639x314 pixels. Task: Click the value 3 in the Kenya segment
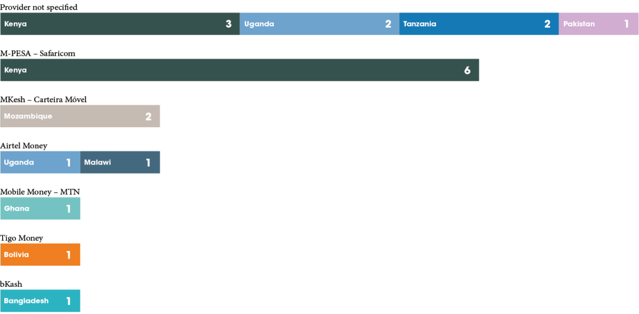[229, 24]
